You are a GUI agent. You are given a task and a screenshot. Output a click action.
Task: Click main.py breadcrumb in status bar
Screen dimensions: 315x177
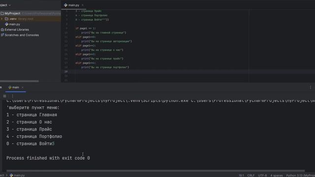click(19, 176)
